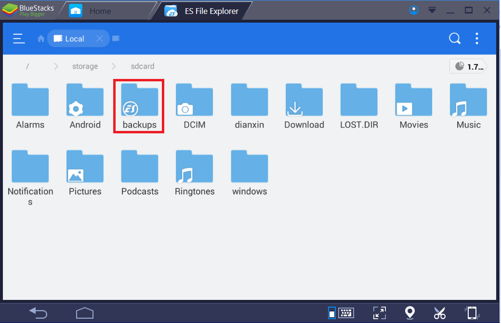This screenshot has width=501, height=323.
Task: Open the dianxin folder
Action: [250, 106]
